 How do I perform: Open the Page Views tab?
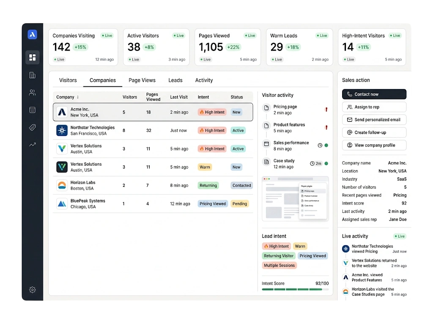(x=142, y=80)
